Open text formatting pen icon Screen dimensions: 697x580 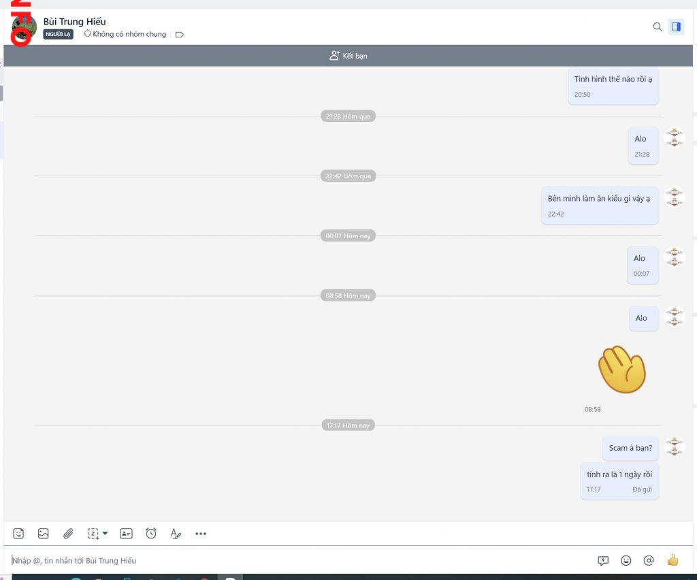coord(176,534)
